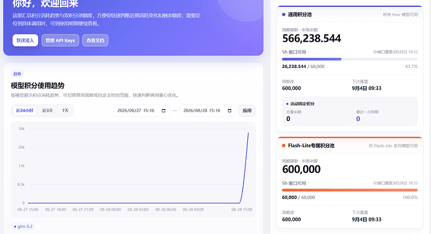Click the 趋势 tag badge
Screen dimensions: 431x234
(17, 74)
